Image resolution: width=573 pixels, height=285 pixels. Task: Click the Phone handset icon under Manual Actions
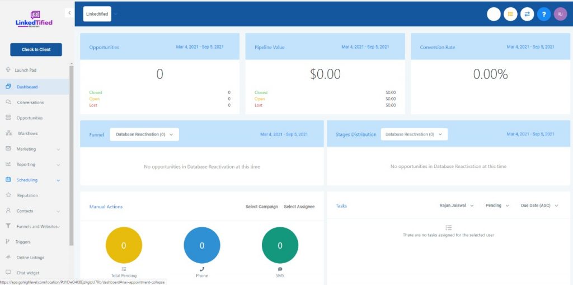(201, 269)
